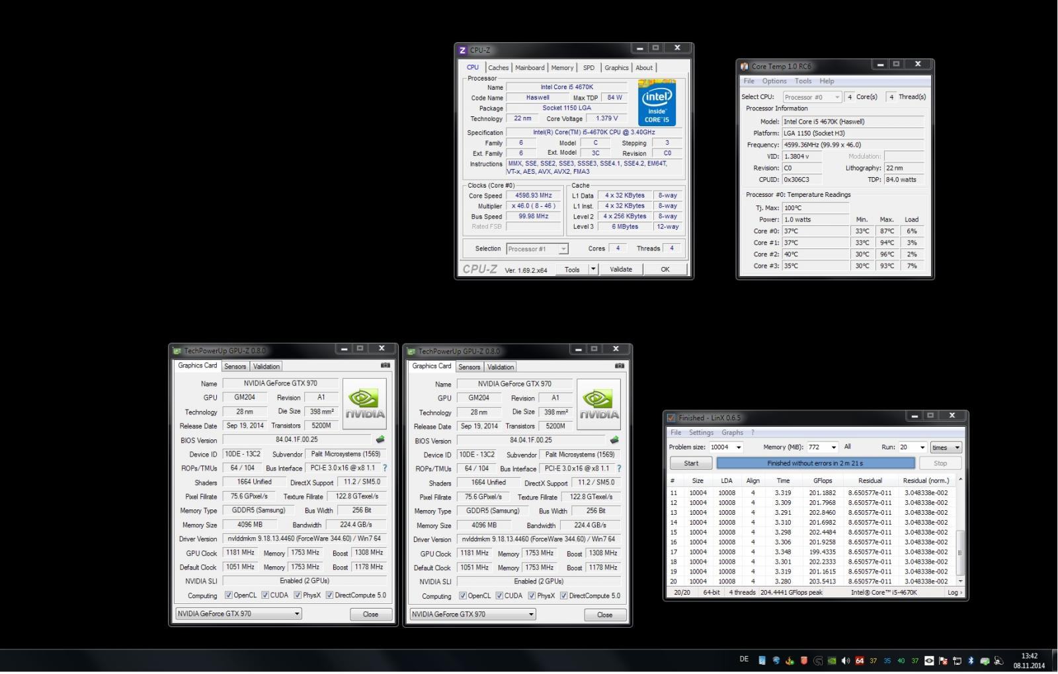This screenshot has height=674, width=1058.
Task: Click GFlops column header in LinX
Action: click(823, 480)
